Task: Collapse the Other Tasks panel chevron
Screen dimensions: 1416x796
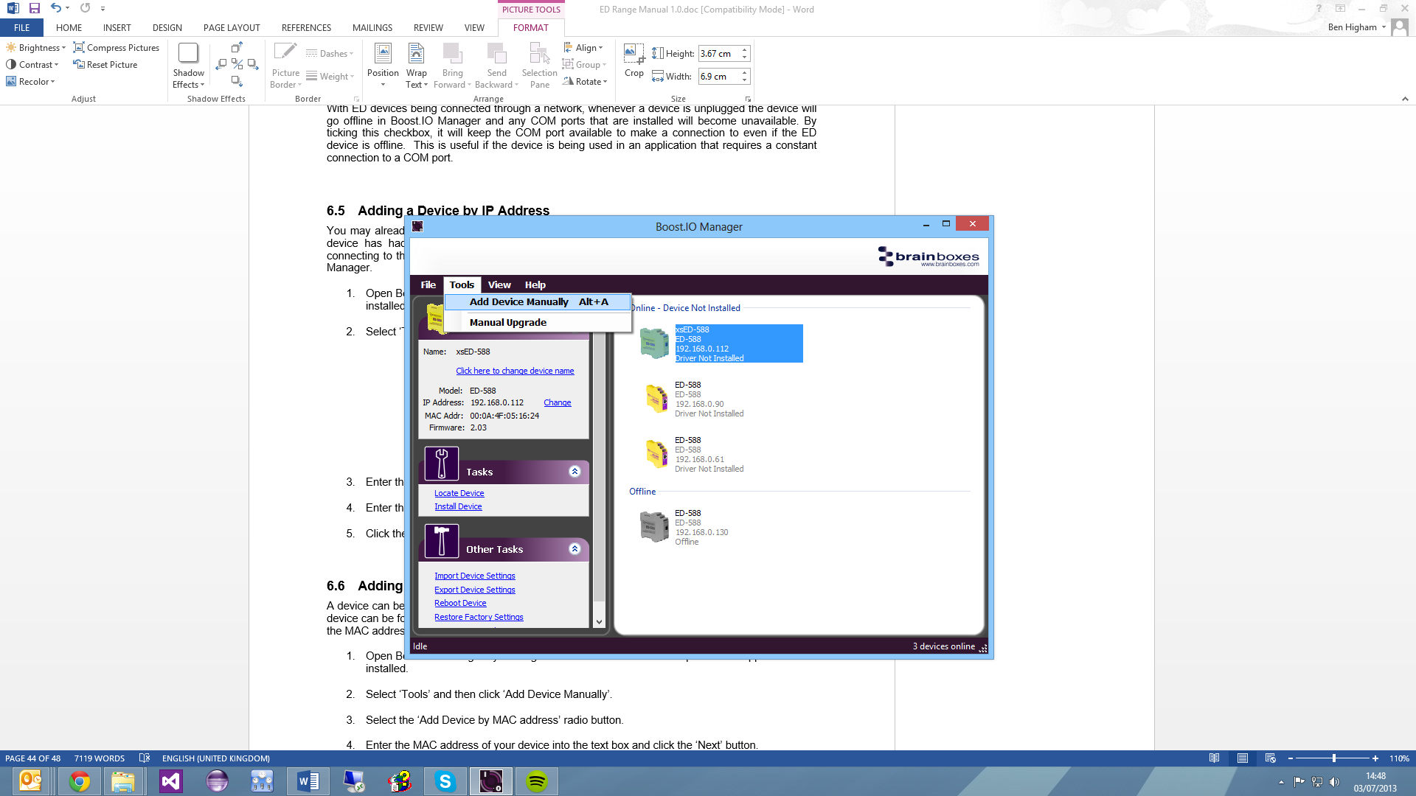Action: pyautogui.click(x=575, y=549)
